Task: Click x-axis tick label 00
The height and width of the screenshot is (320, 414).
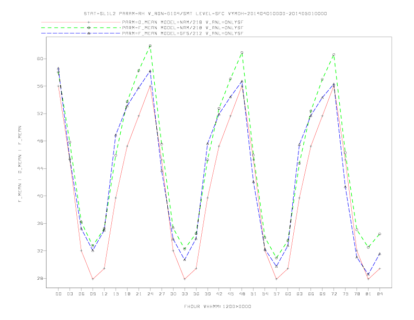Action: (x=59, y=294)
